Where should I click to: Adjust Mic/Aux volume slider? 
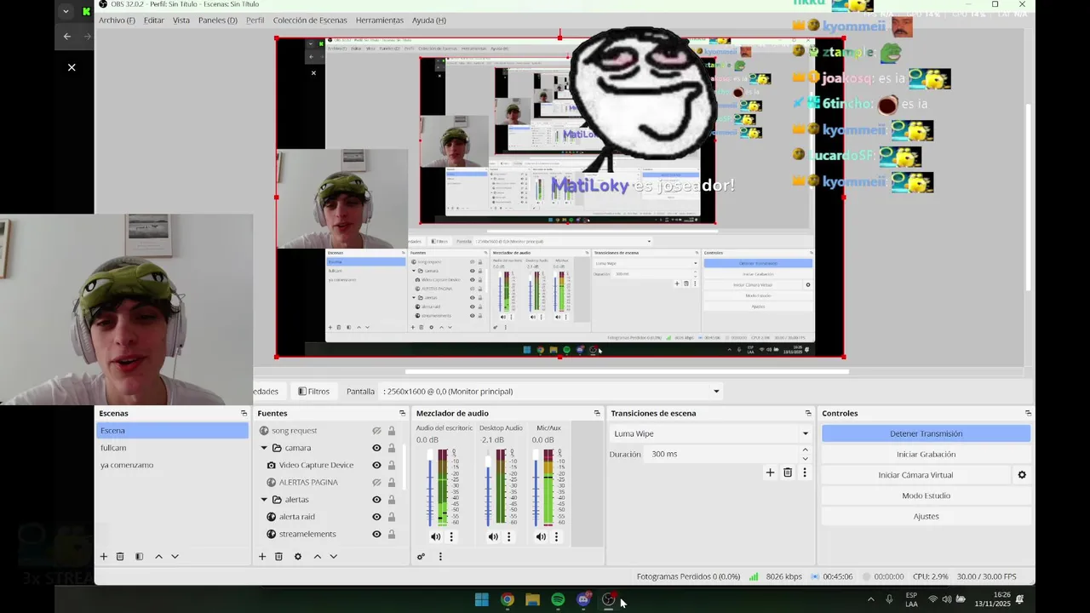[536, 488]
